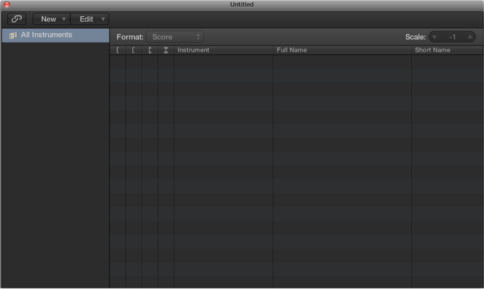The width and height of the screenshot is (484, 289).
Task: Click the first empty row under Instrument
Action: [222, 60]
